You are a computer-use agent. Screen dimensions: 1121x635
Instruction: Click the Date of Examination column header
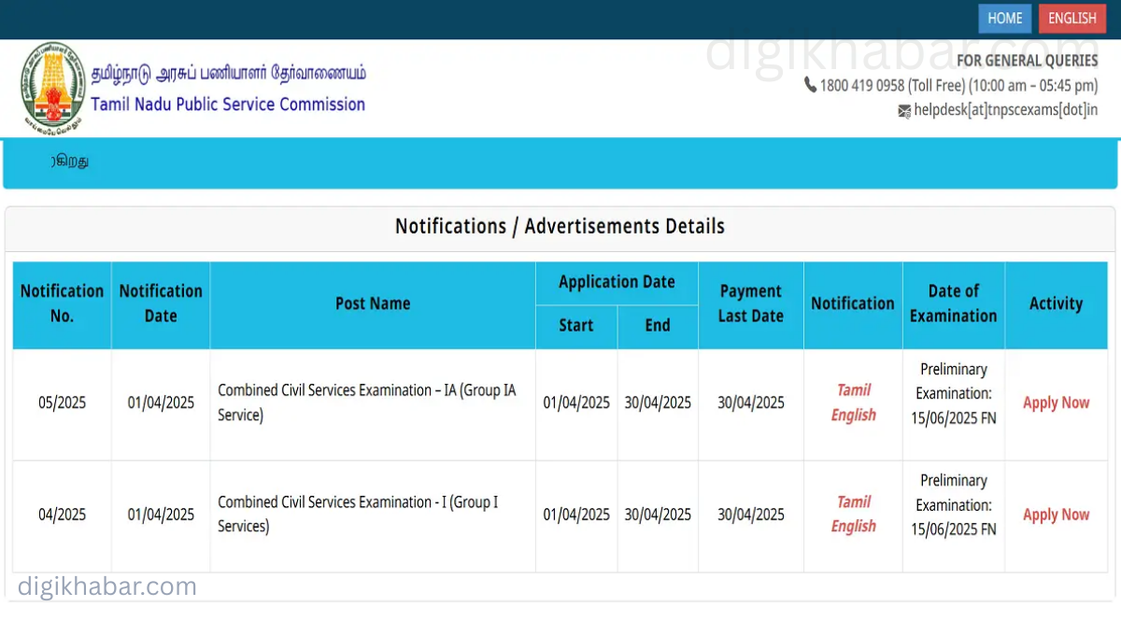(x=953, y=303)
